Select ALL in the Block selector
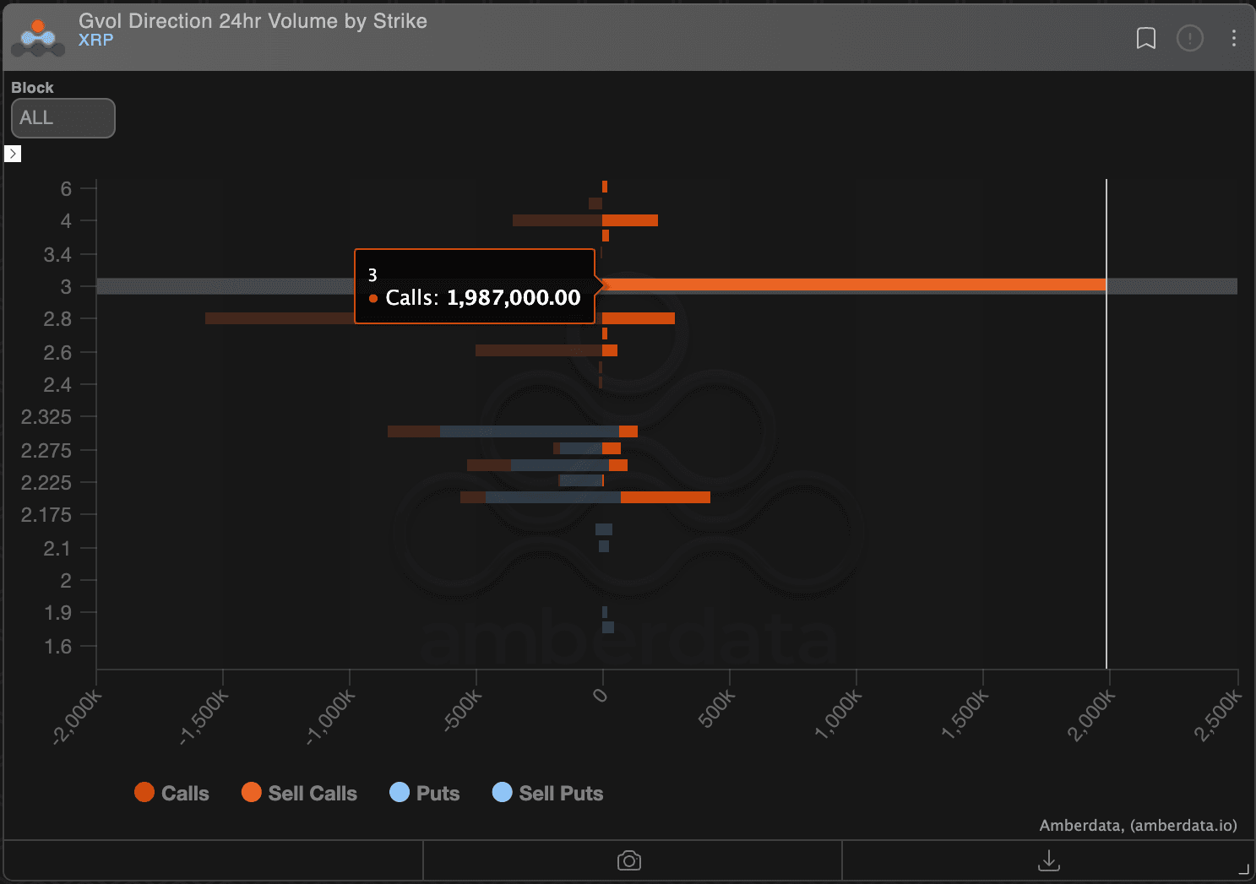 click(x=63, y=118)
